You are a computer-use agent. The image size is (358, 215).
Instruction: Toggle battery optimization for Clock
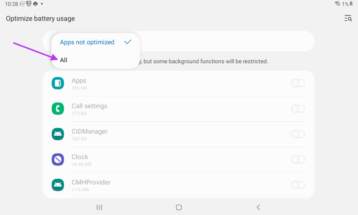298,160
